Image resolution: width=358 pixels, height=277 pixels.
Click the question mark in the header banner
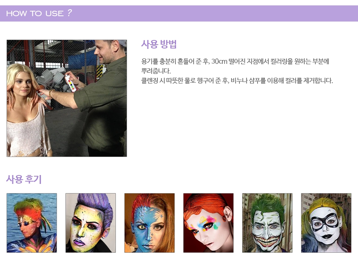coord(69,13)
